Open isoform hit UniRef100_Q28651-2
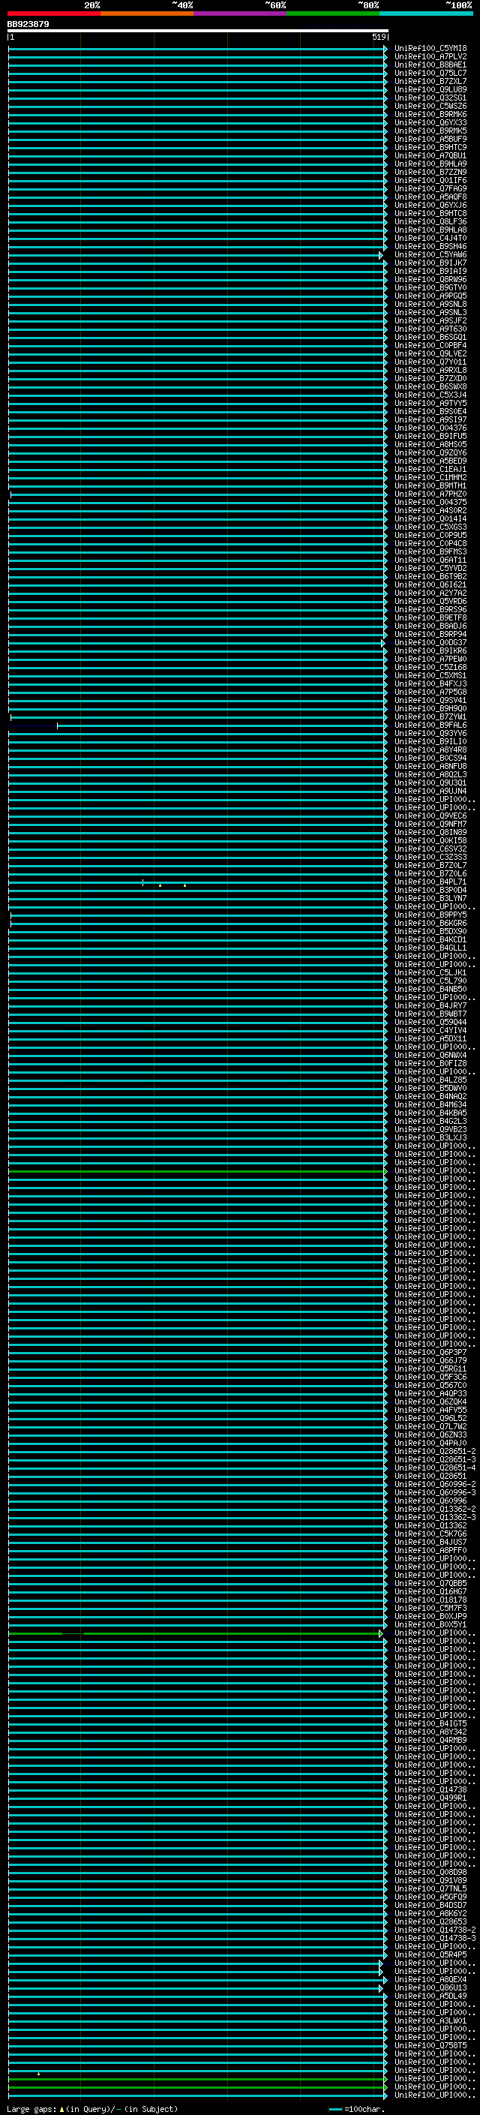The image size is (480, 2115). (435, 1452)
